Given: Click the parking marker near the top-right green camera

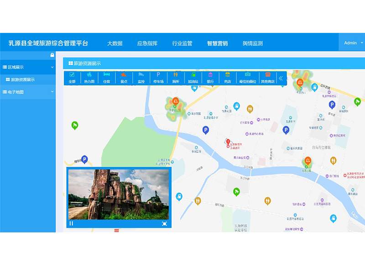Looking at the screenshot, I should [x=332, y=105].
